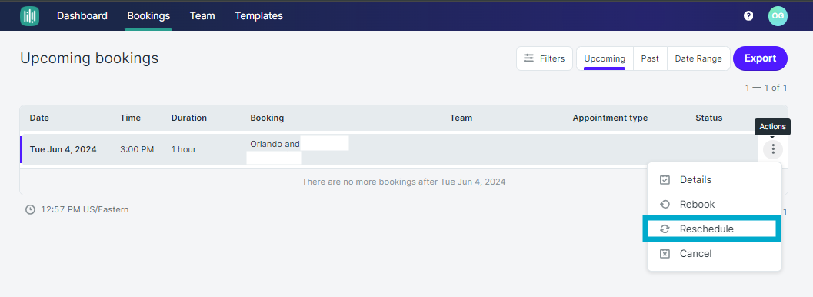Open the OG user avatar menu
The height and width of the screenshot is (297, 813).
(x=778, y=16)
